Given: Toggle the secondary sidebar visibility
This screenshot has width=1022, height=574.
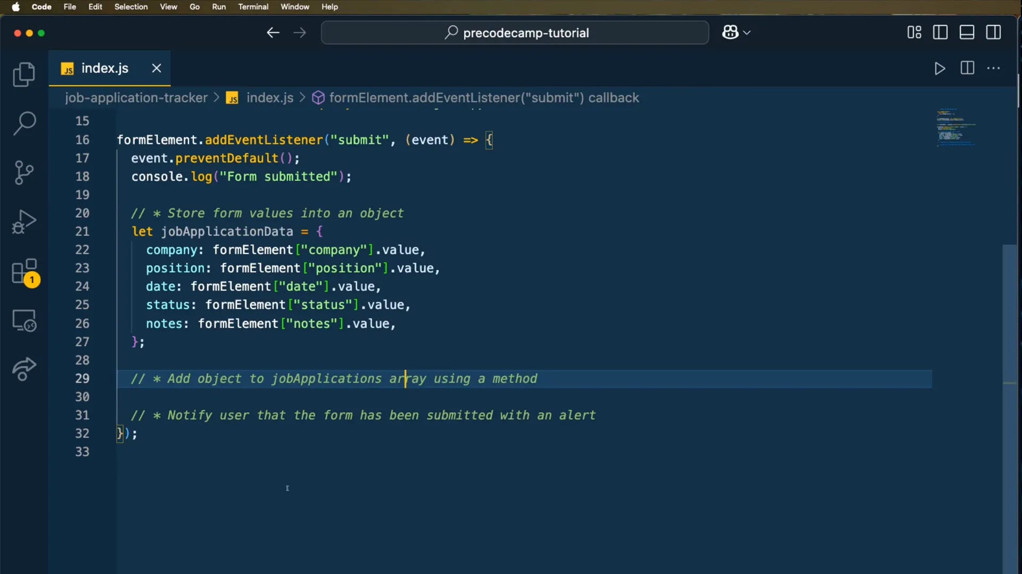Looking at the screenshot, I should click(993, 32).
